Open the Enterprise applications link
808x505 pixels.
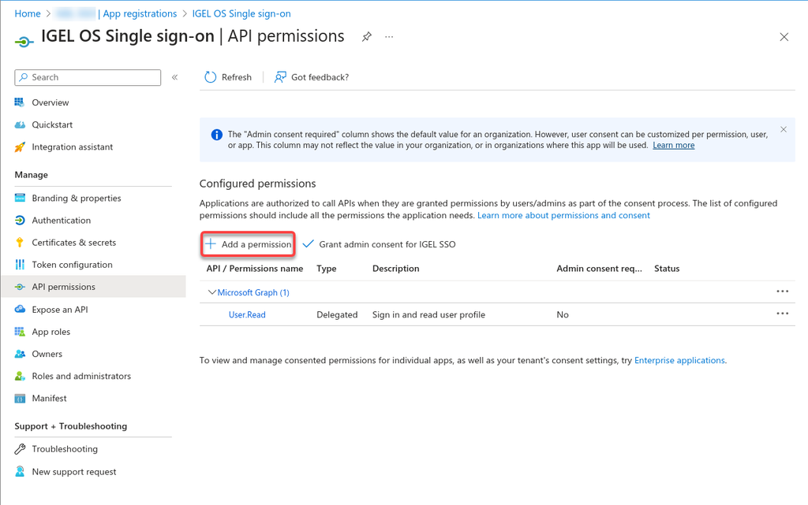coord(679,360)
